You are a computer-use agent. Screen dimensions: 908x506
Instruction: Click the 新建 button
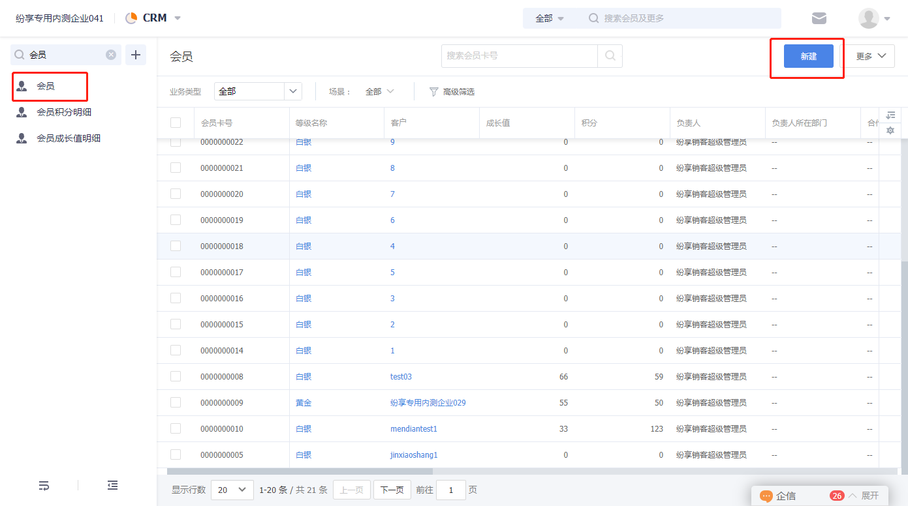(x=809, y=56)
